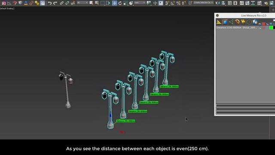The height and width of the screenshot is (155, 275).
Task: Select the green angle lines tool in Live Measure
Action: (x=231, y=22)
